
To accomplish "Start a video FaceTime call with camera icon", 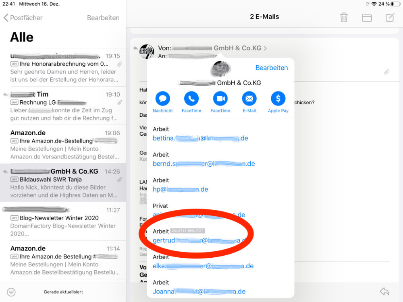I will 220,99.
